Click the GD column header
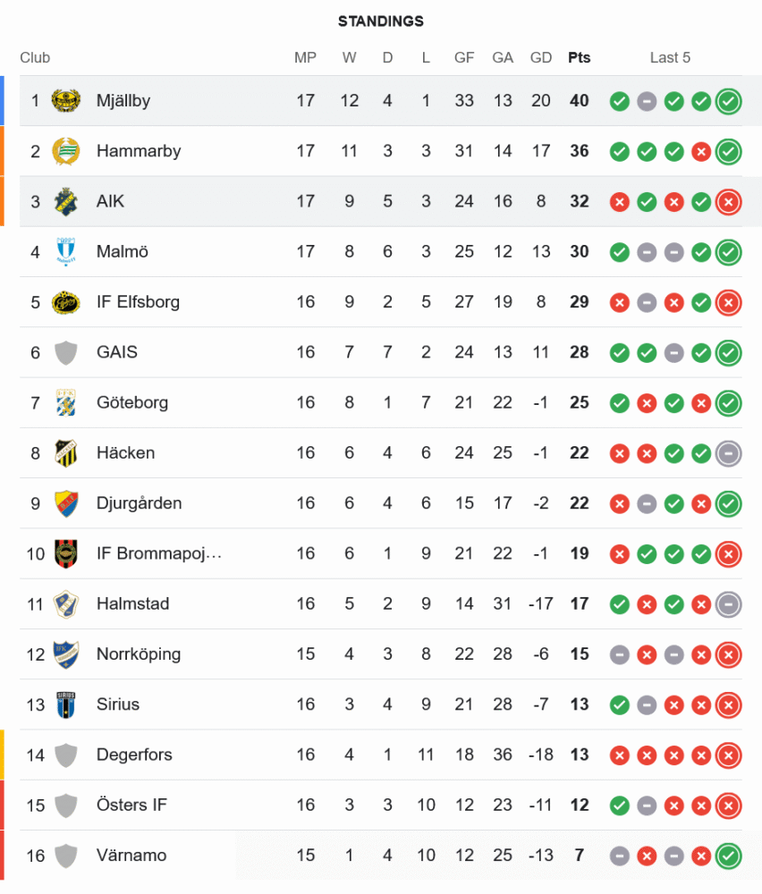The width and height of the screenshot is (762, 894). 540,58
